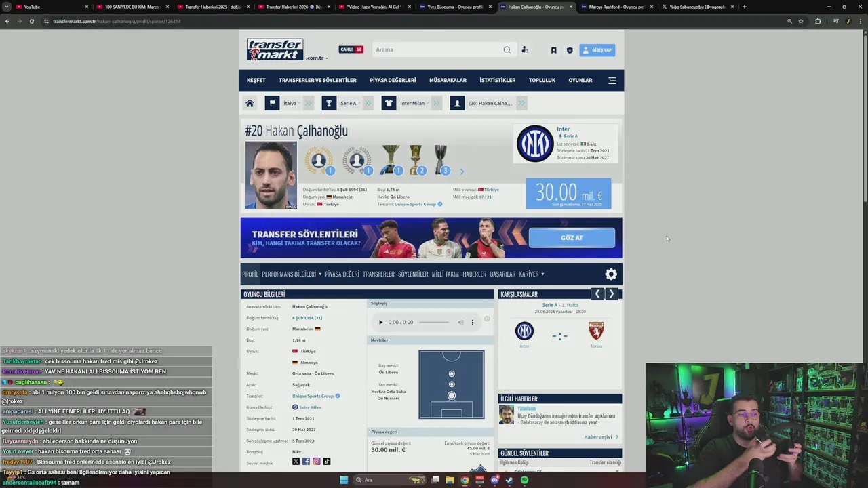
Task: Open Discord from the taskbar
Action: [x=494, y=480]
